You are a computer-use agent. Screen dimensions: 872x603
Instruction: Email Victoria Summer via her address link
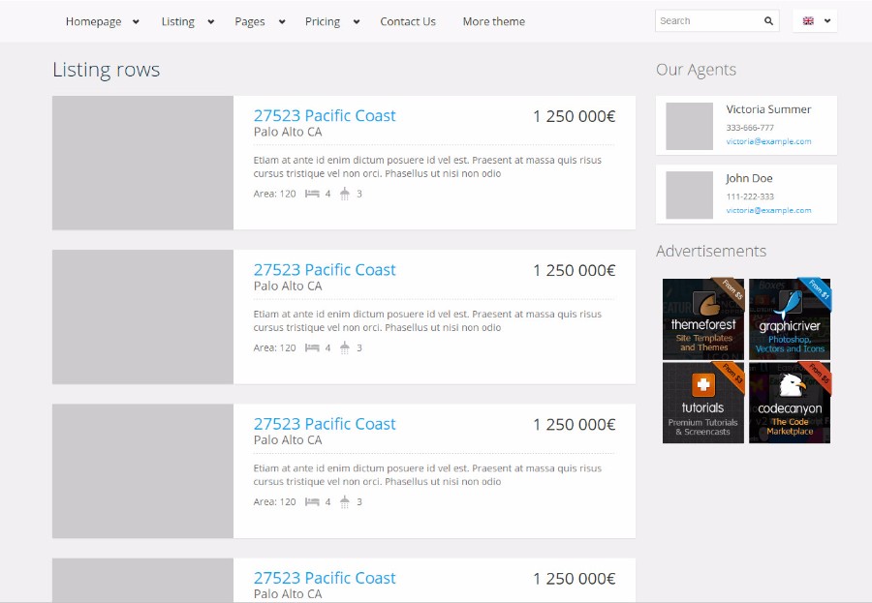pyautogui.click(x=768, y=141)
